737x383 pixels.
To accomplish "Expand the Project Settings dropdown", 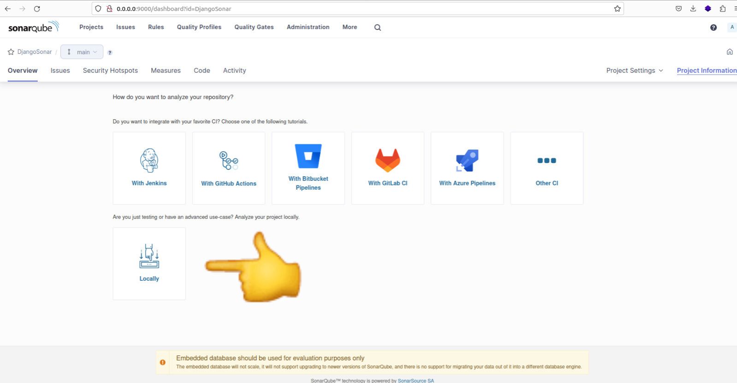I will pos(635,70).
